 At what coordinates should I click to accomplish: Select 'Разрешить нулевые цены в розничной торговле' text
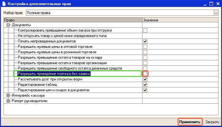57,52
